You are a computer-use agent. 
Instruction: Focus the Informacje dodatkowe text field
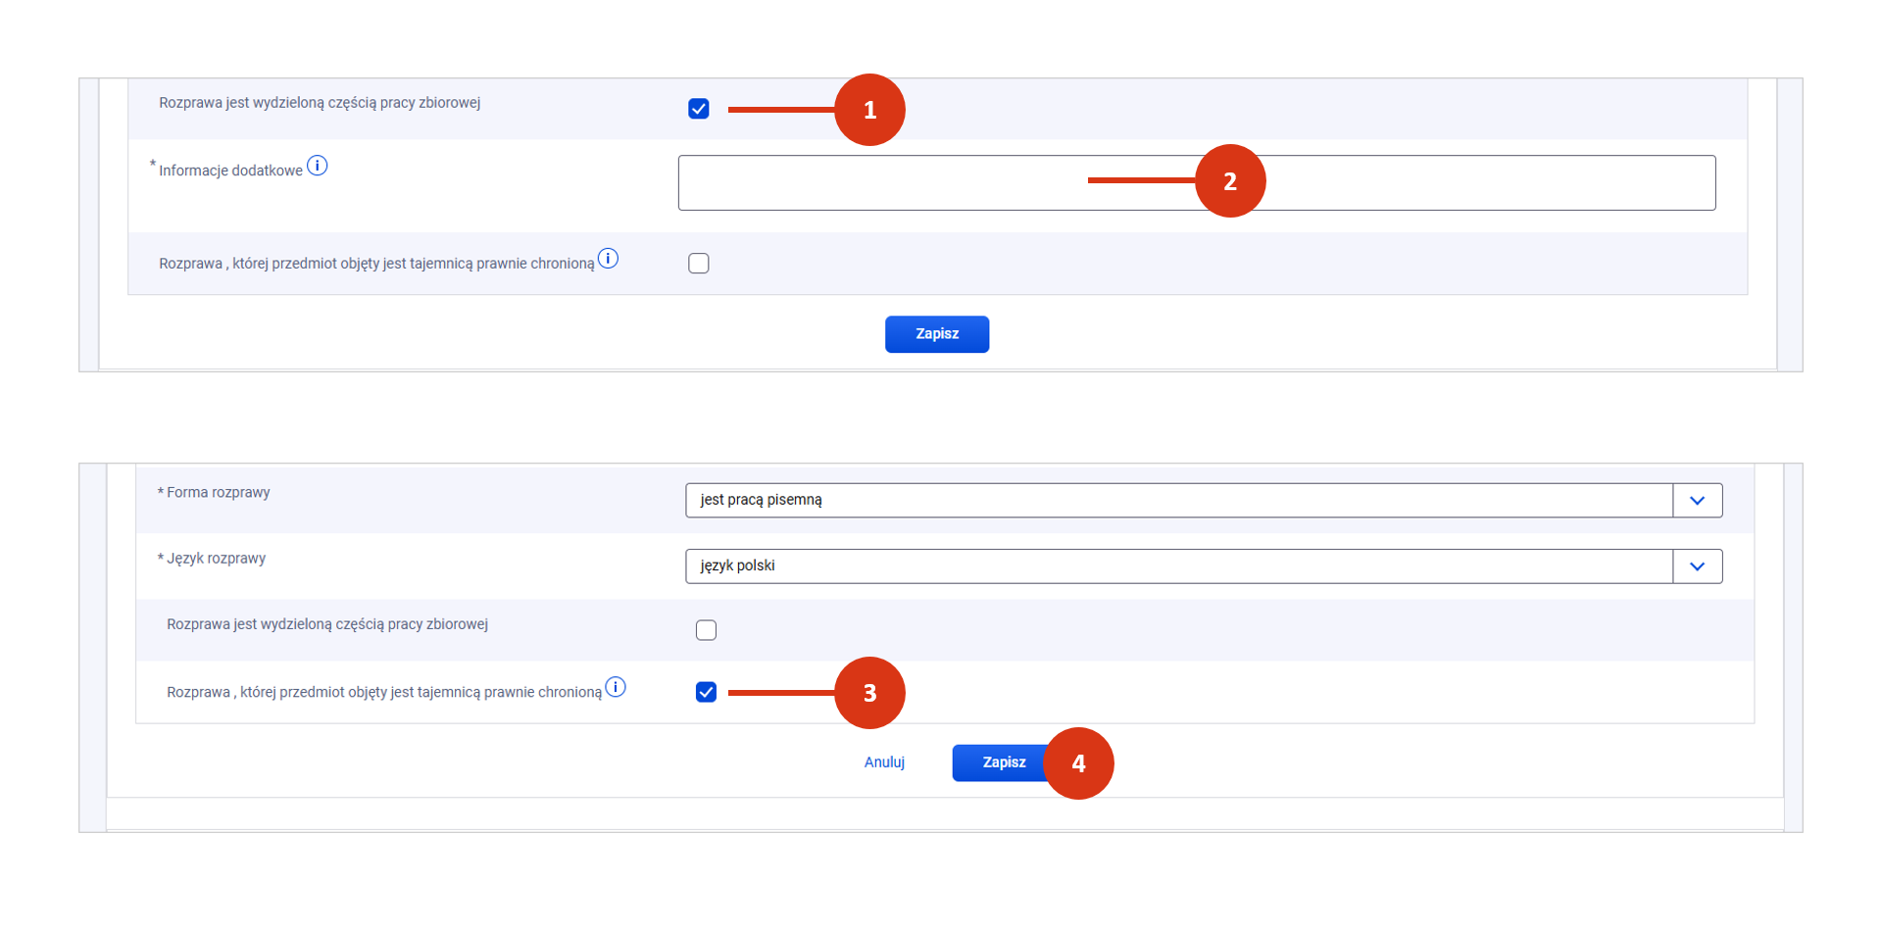pos(882,183)
